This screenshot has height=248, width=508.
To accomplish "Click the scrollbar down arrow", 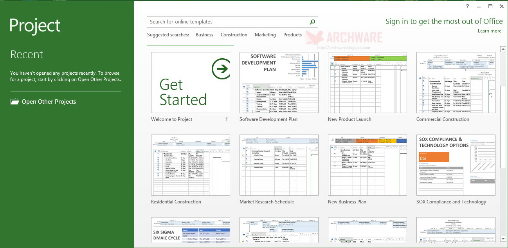I will (x=503, y=238).
